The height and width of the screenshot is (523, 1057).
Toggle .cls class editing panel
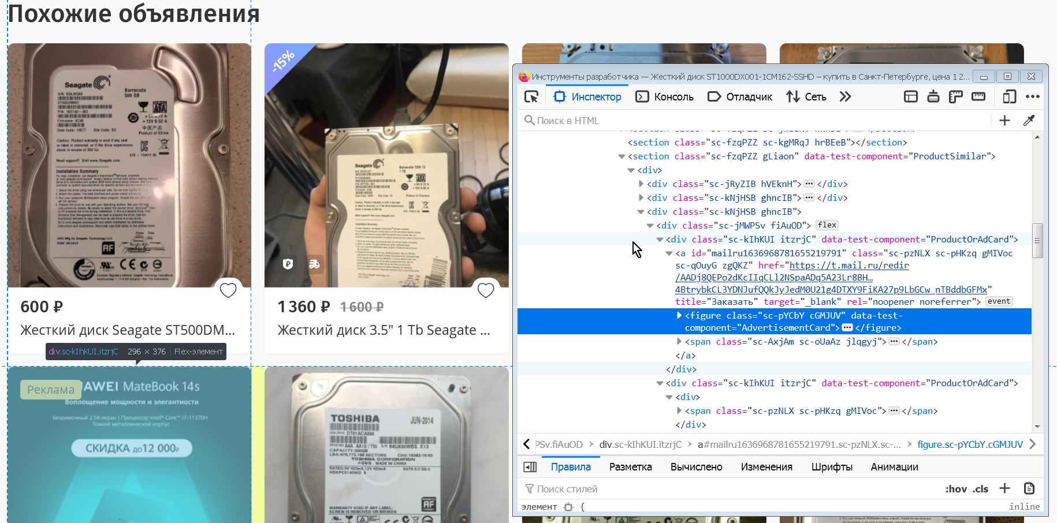981,488
